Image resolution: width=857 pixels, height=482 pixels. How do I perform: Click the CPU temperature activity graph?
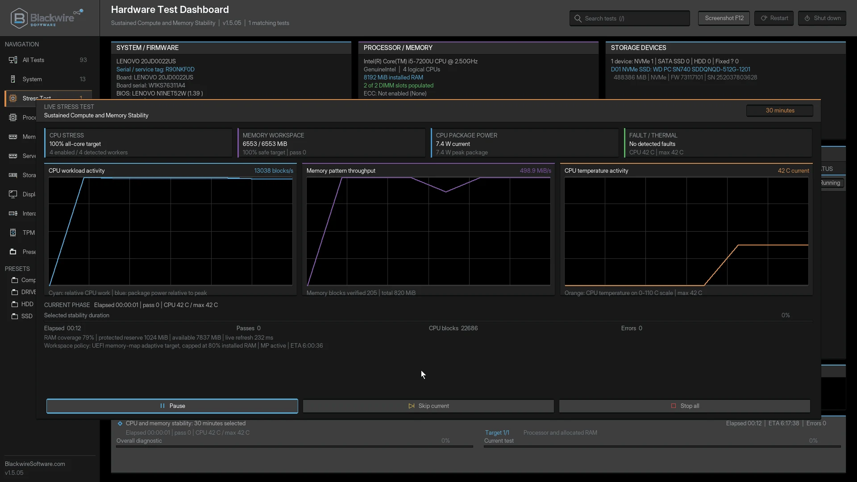click(686, 231)
